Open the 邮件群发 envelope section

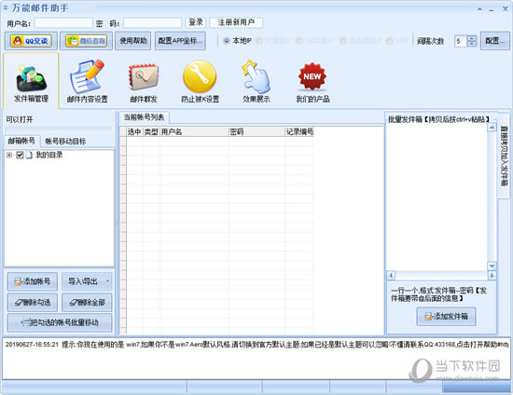click(144, 82)
